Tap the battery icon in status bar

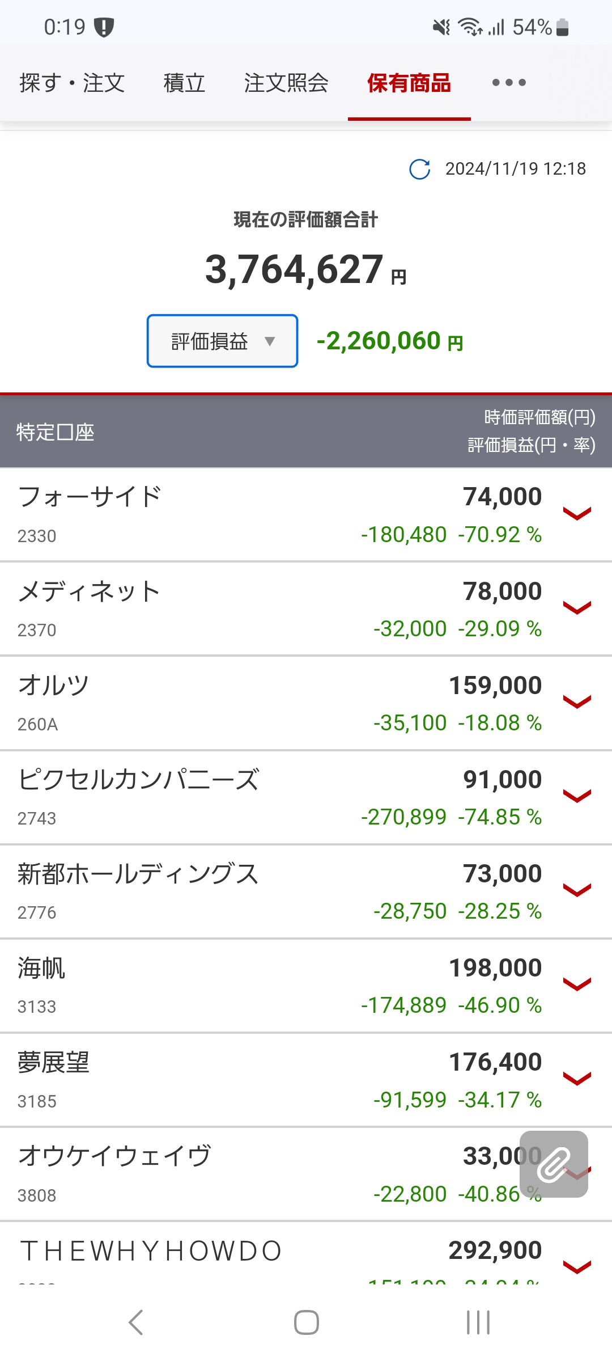click(x=562, y=27)
